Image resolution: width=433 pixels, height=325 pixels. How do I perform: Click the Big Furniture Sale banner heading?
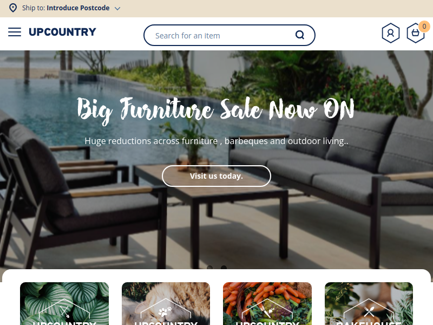(215, 110)
